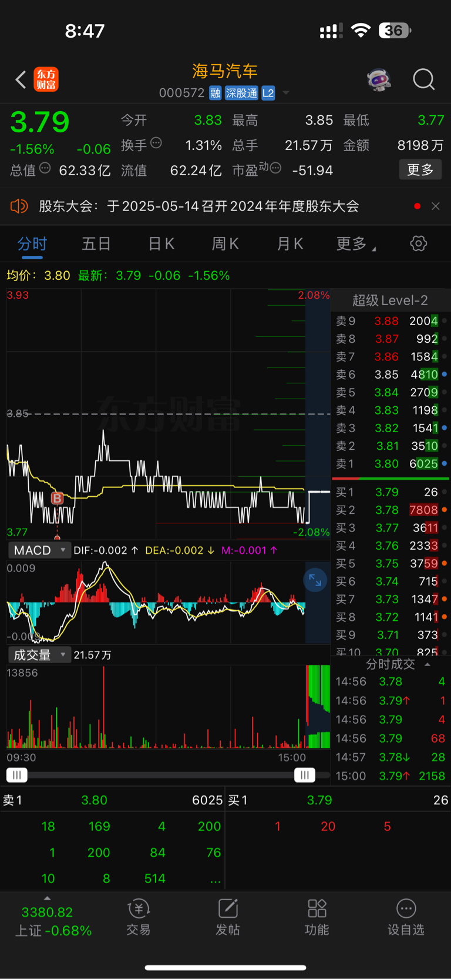
Task: Switch to the 月K tab
Action: coord(290,243)
